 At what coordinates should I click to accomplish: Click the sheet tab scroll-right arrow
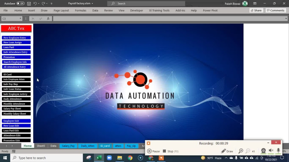point(12,146)
